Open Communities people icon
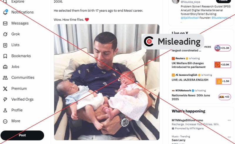The width and height of the screenshot is (235, 144). point(5,77)
